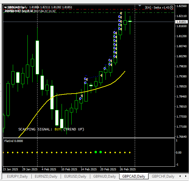Click the '10 Feb 2025' time axis label
The height and width of the screenshot is (181, 189).
pyautogui.click(x=69, y=169)
